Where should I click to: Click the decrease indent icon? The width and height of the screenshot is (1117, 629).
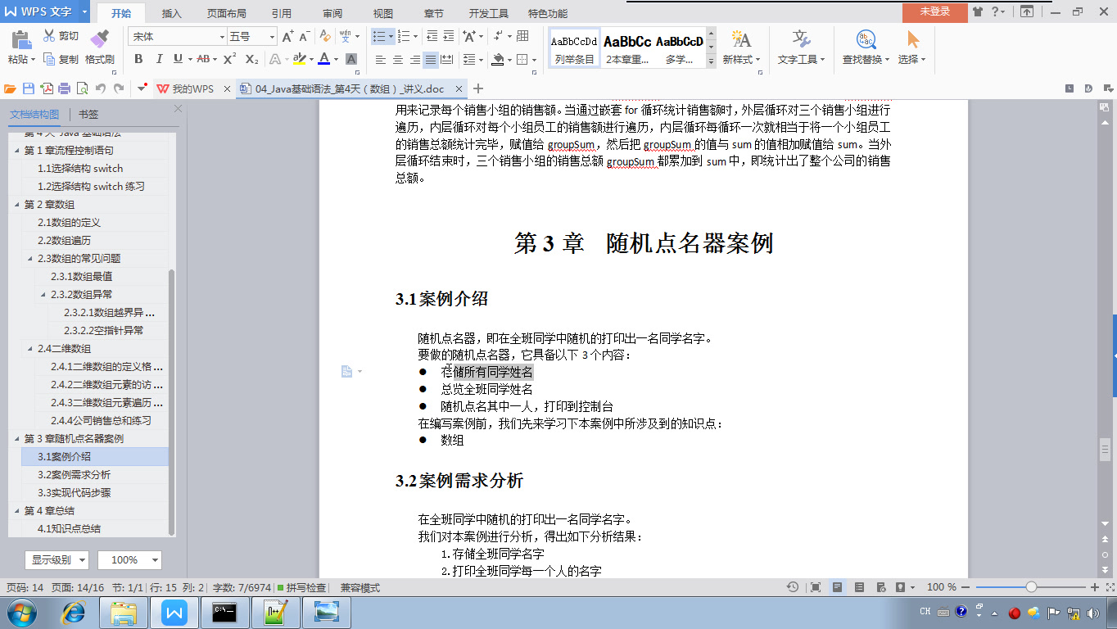(432, 36)
